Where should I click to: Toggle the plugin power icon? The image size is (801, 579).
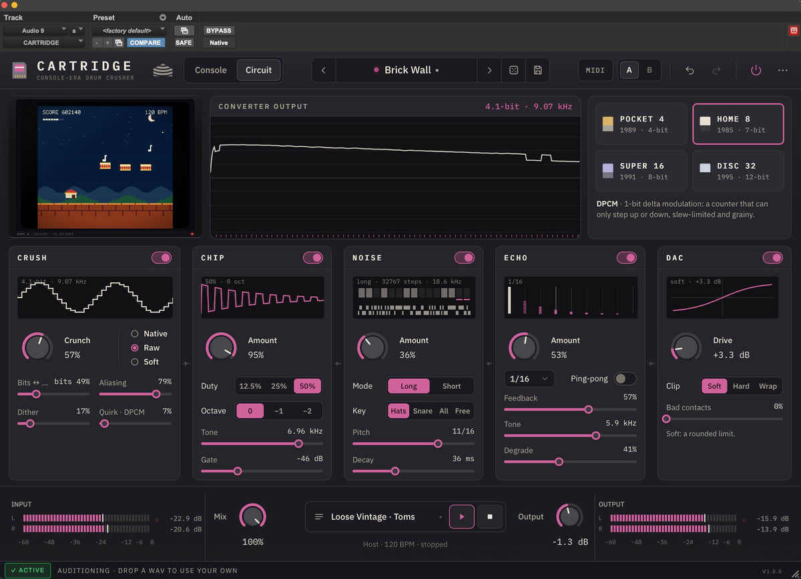click(x=756, y=70)
